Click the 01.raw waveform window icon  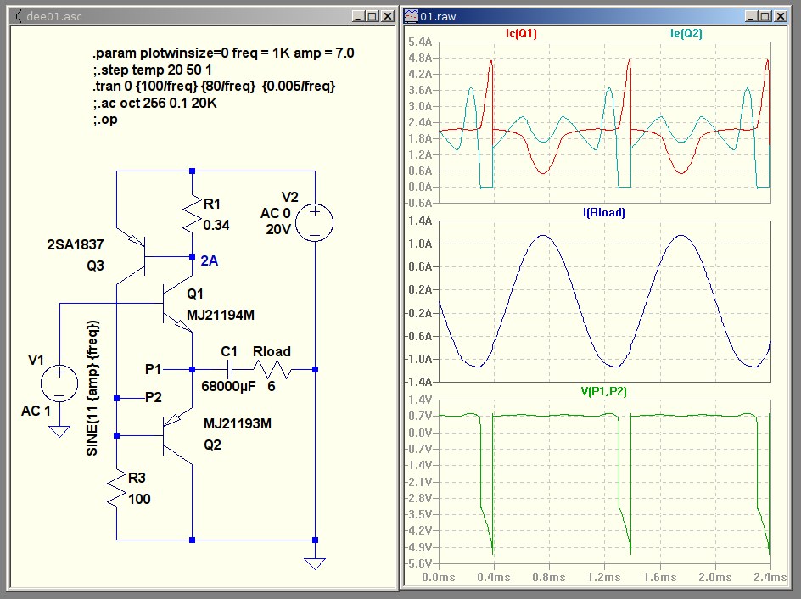click(x=411, y=15)
